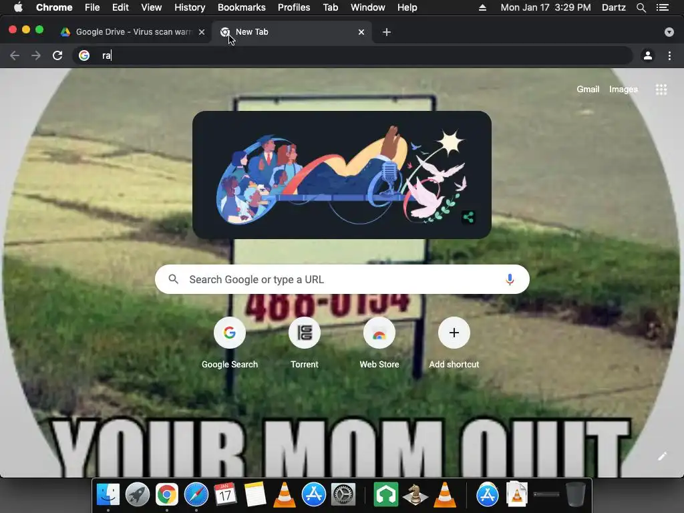Viewport: 684px width, 513px height.
Task: Open the Help menu
Action: (x=407, y=7)
